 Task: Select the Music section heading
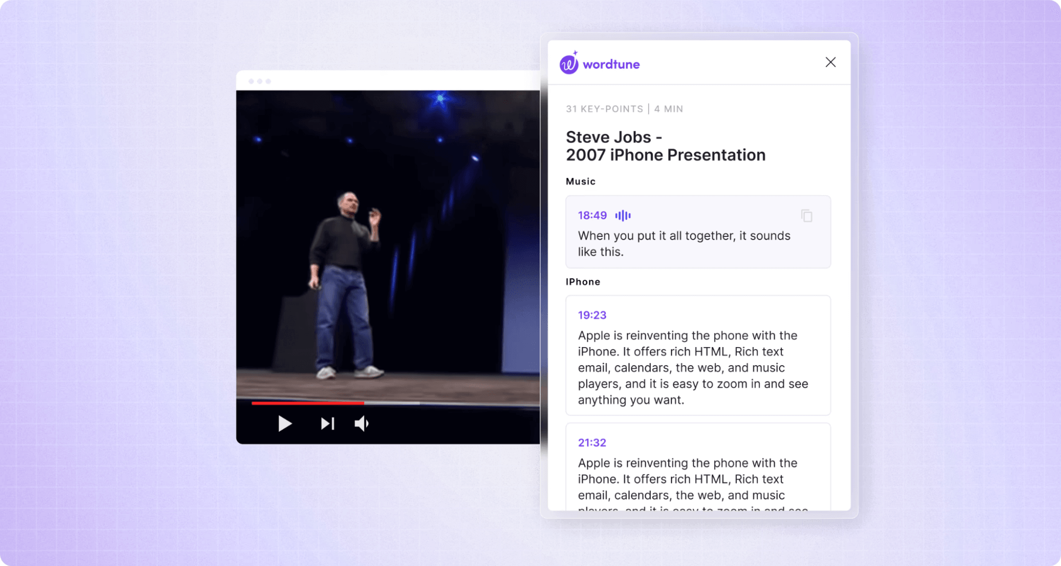click(x=580, y=181)
